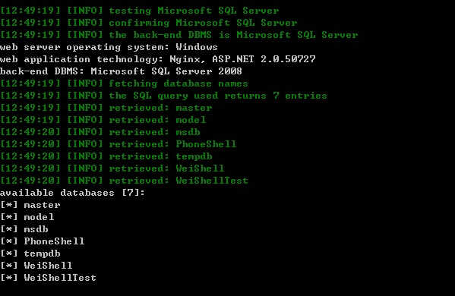The image size is (455, 296).
Task: Click the 'retrieved: WeiShellTest' log entry
Action: [125, 181]
